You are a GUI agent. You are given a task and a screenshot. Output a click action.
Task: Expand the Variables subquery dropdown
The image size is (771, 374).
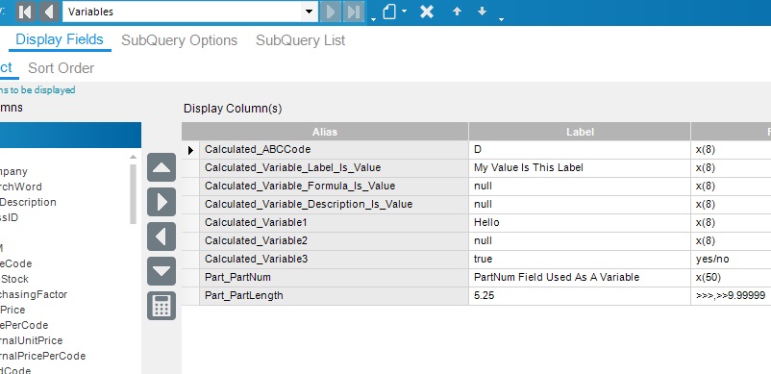[x=309, y=12]
